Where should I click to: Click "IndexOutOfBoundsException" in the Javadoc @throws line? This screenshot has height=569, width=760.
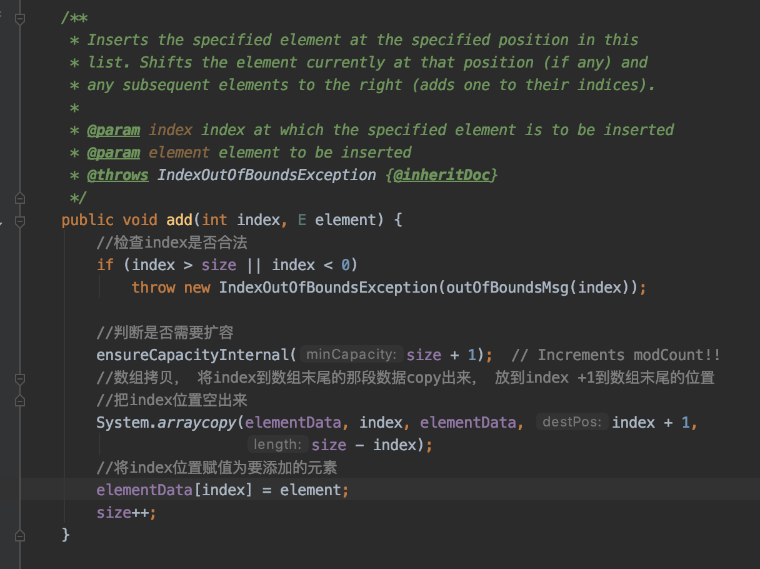(267, 175)
